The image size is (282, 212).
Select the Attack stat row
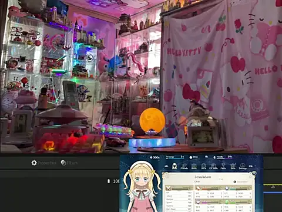[x=179, y=196]
